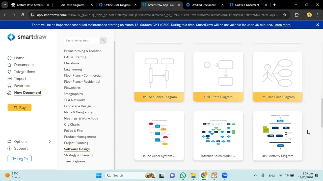Open Task View from the taskbar
Screen dimensions: 323x181
click(161, 175)
